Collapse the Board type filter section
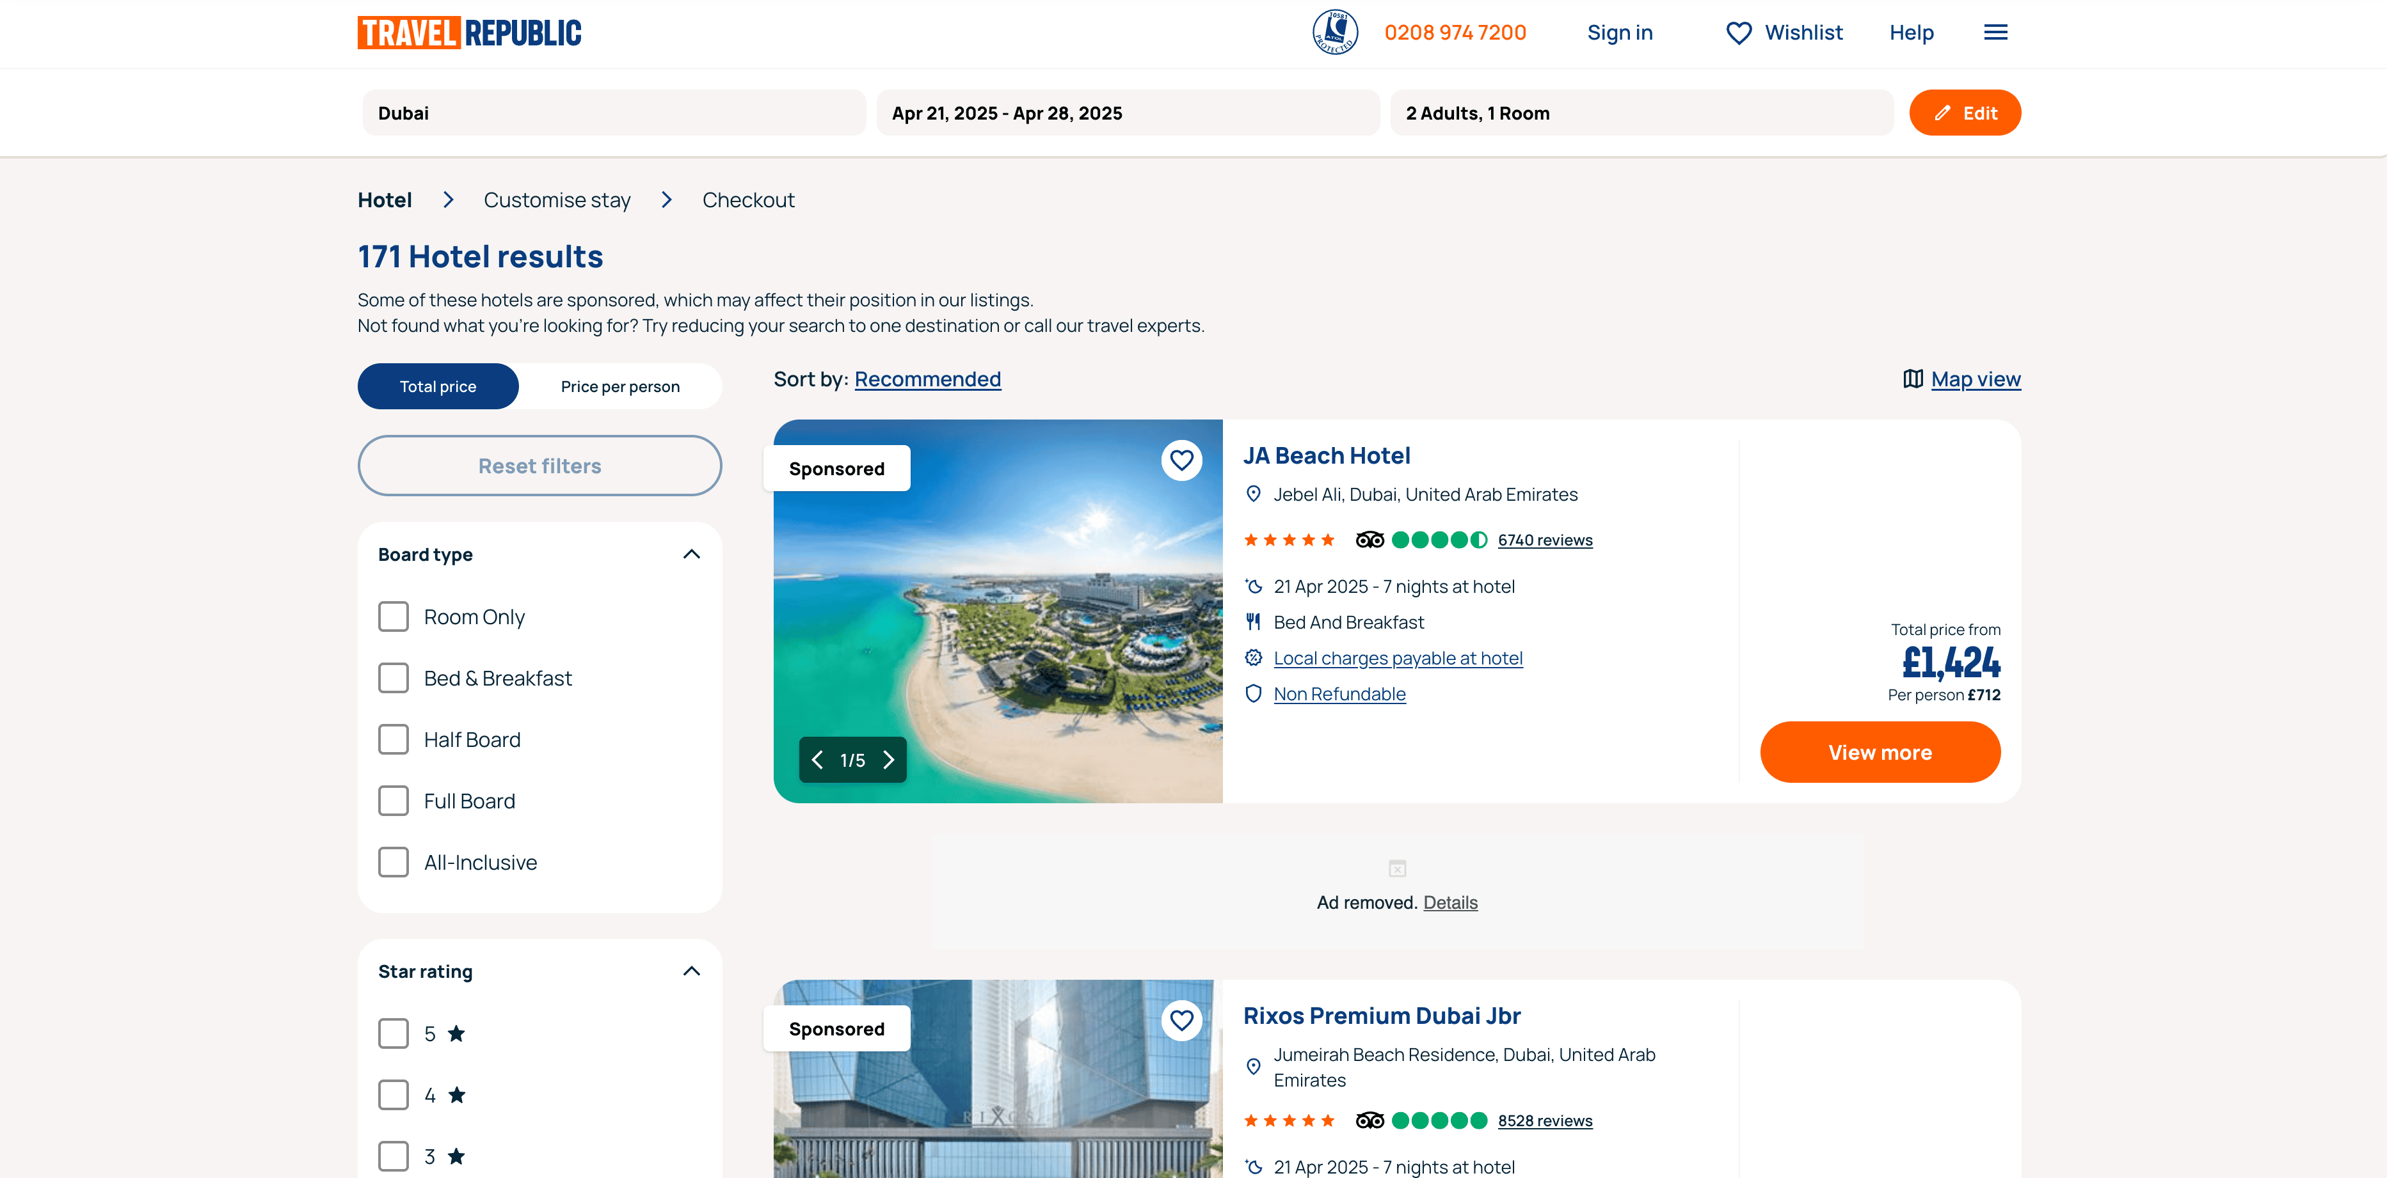The image size is (2387, 1178). tap(691, 554)
